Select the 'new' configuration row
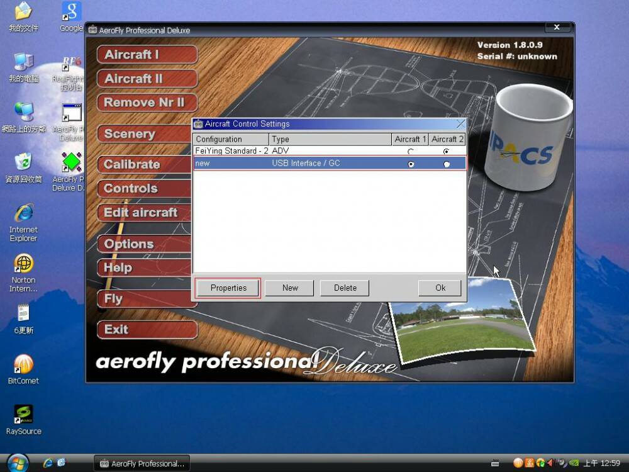Screen dimensions: 629x472 (x=330, y=164)
